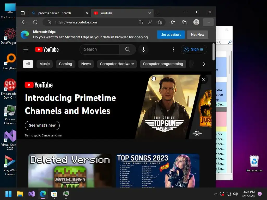
Task: View site information lock icon
Action: 49,22
